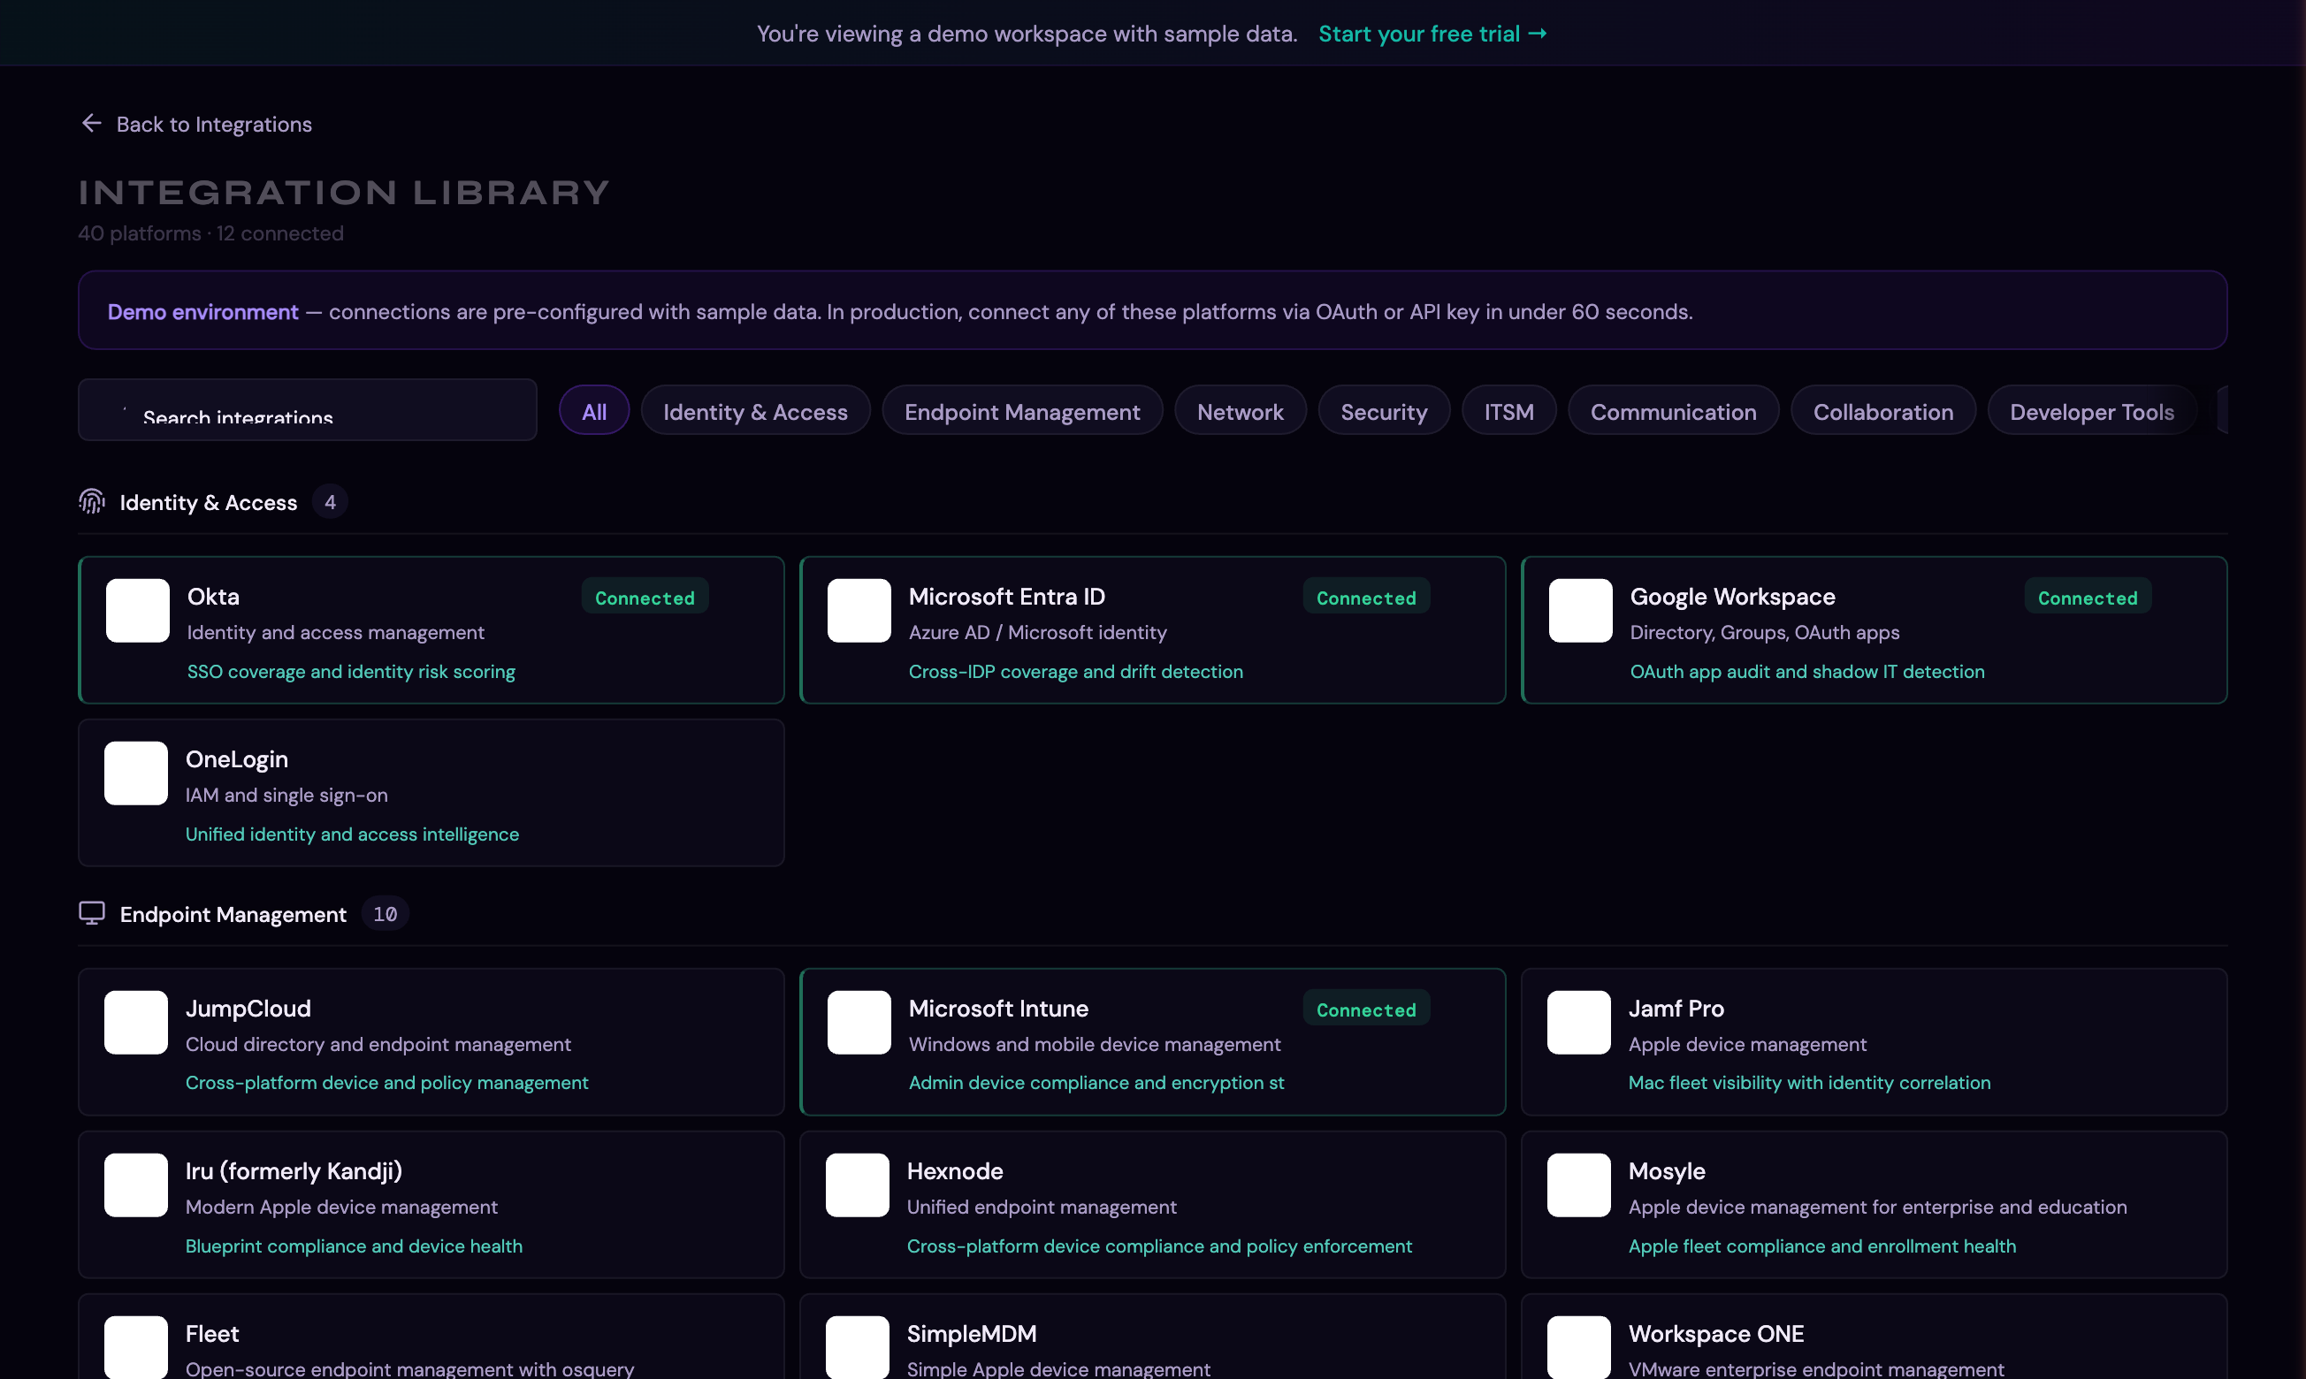Focus the Search integrations field

pos(308,410)
